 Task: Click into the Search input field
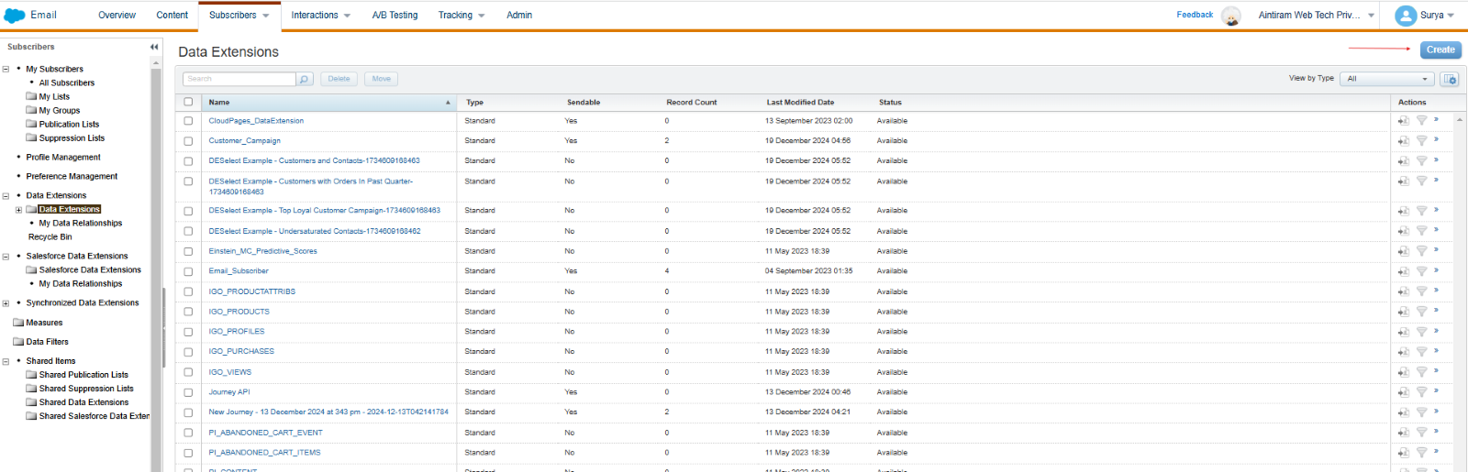point(240,79)
